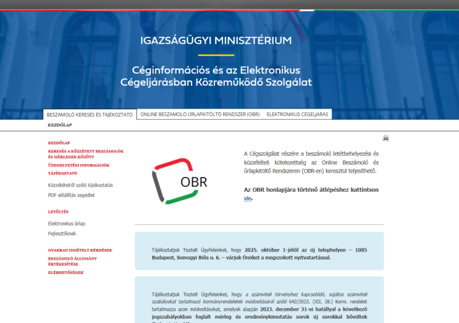
Task: Open Elérhetőségek in the sidebar
Action: pos(66,272)
